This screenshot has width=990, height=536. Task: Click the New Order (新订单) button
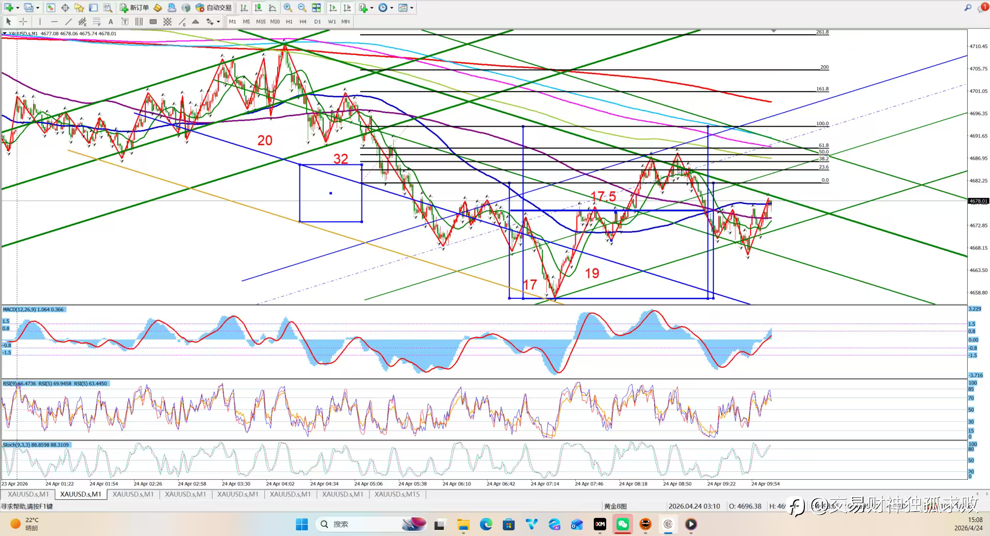134,8
